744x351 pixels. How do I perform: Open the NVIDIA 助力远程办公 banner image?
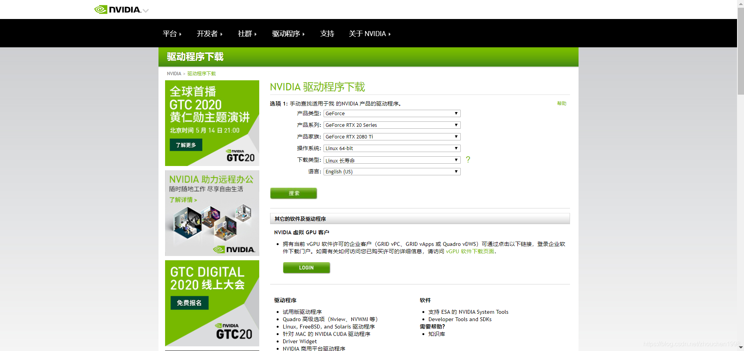212,213
